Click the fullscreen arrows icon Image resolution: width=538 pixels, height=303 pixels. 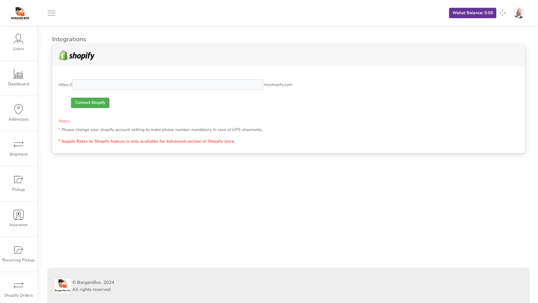[503, 13]
